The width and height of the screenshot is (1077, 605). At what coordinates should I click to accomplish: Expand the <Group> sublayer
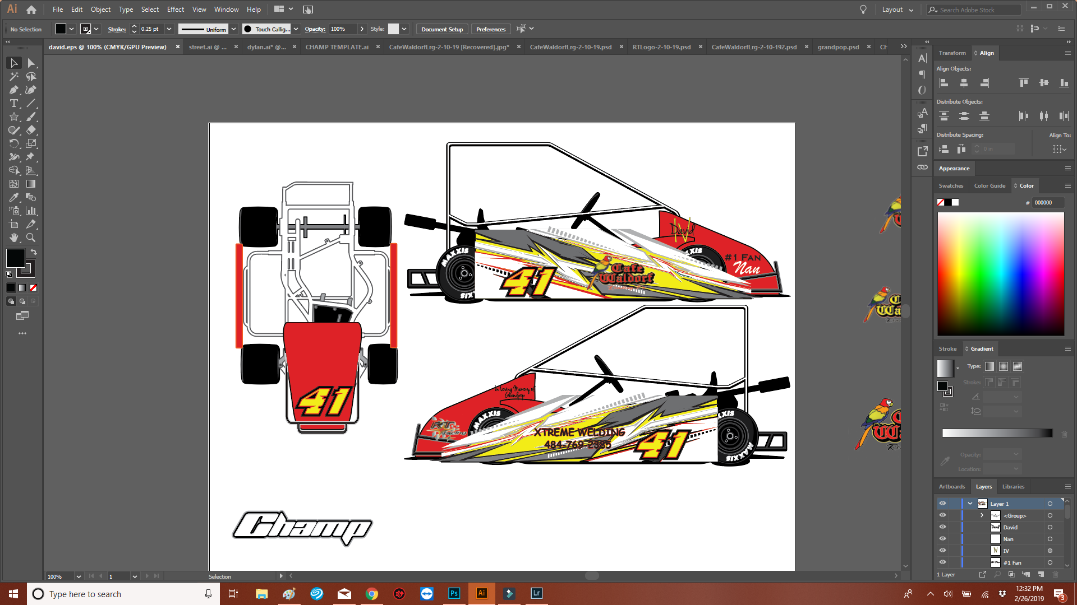point(982,515)
